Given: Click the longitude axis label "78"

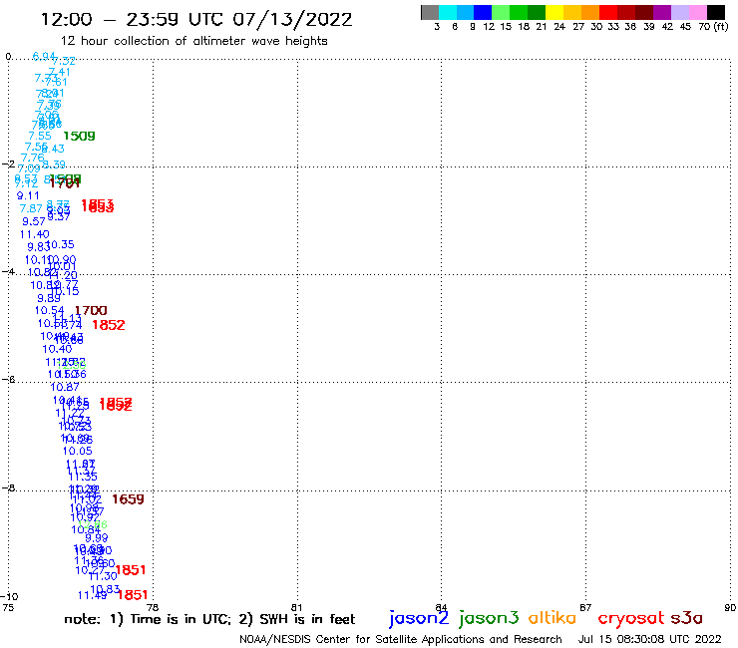Looking at the screenshot, I should click(153, 607).
